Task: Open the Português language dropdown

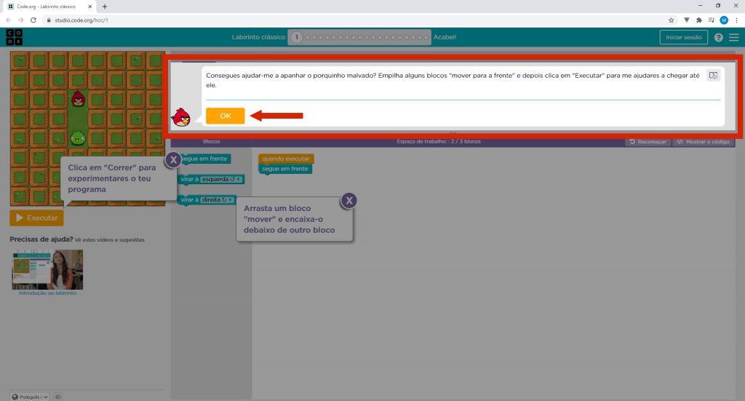Action: (x=30, y=397)
